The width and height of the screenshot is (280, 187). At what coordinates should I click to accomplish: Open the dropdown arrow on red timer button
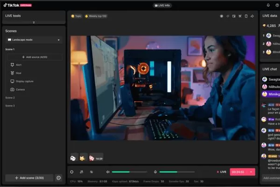click(x=251, y=172)
